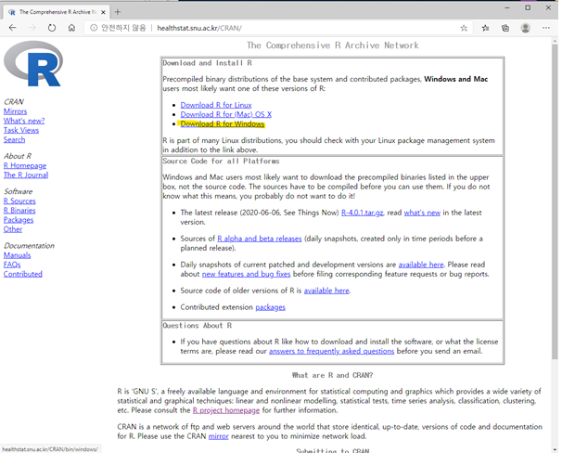Screen dimensions: 562x453
Task: Open the What's new? sidebar link
Action: tap(24, 121)
